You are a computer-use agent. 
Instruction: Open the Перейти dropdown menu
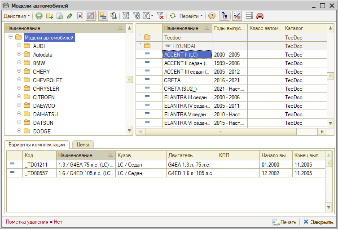pyautogui.click(x=191, y=16)
